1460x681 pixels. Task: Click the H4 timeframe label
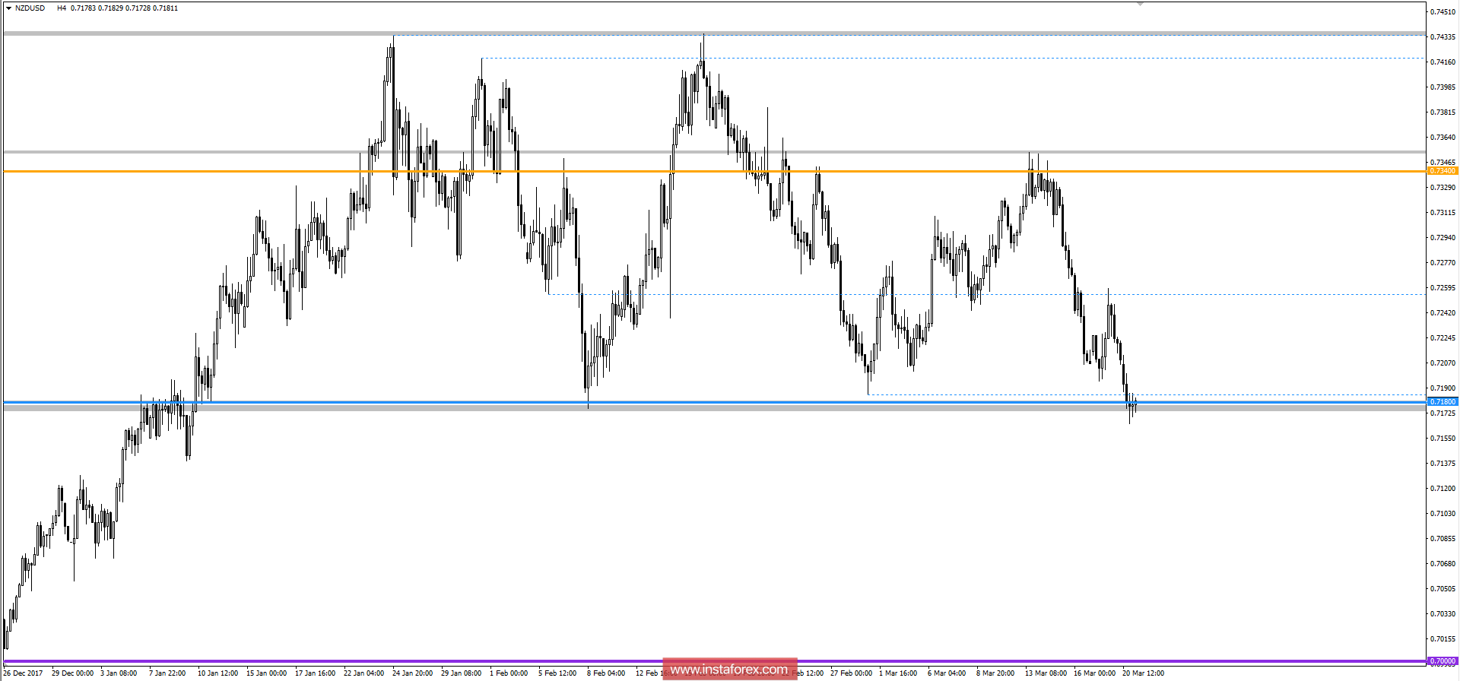(x=62, y=8)
